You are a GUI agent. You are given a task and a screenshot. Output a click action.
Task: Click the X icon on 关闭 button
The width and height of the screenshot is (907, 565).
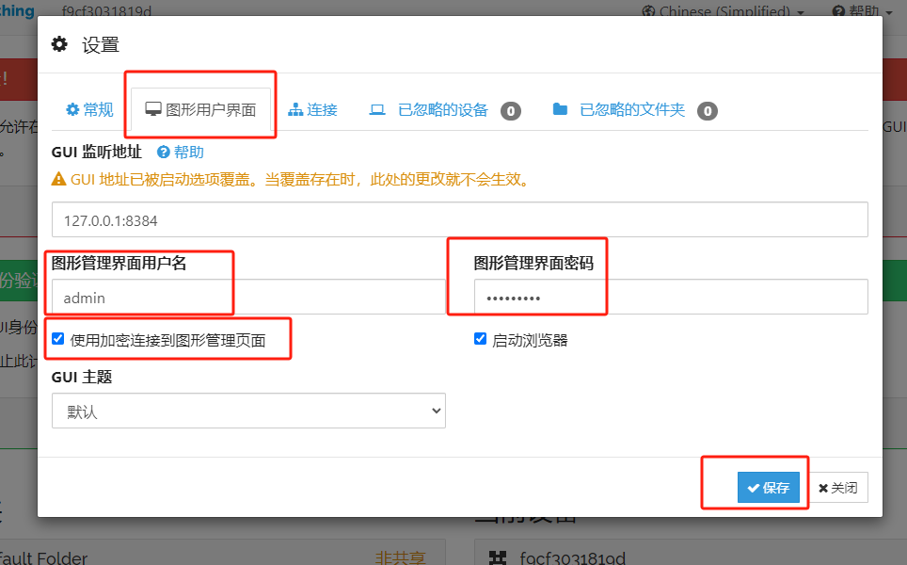[x=823, y=488]
